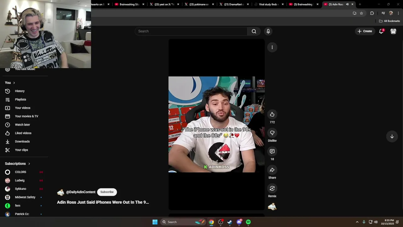
Task: Open Chrome three-dot menu
Action: click(x=398, y=13)
